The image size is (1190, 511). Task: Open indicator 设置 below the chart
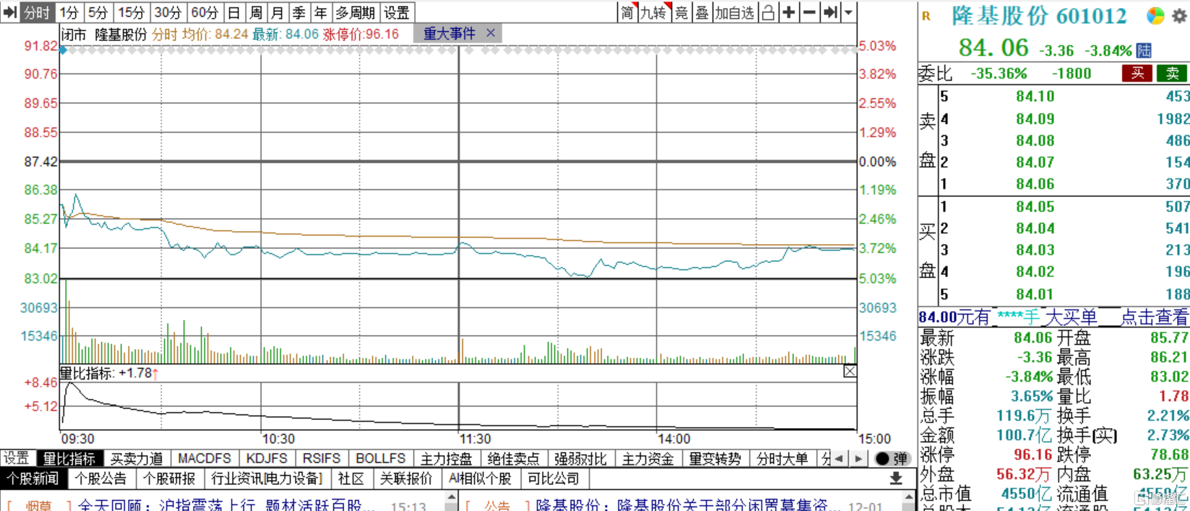click(16, 458)
